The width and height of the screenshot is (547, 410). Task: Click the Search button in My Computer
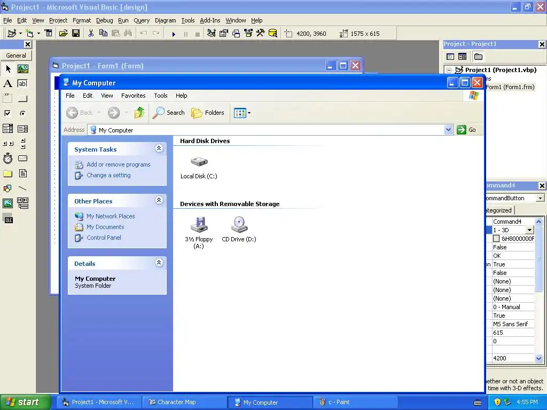point(168,113)
